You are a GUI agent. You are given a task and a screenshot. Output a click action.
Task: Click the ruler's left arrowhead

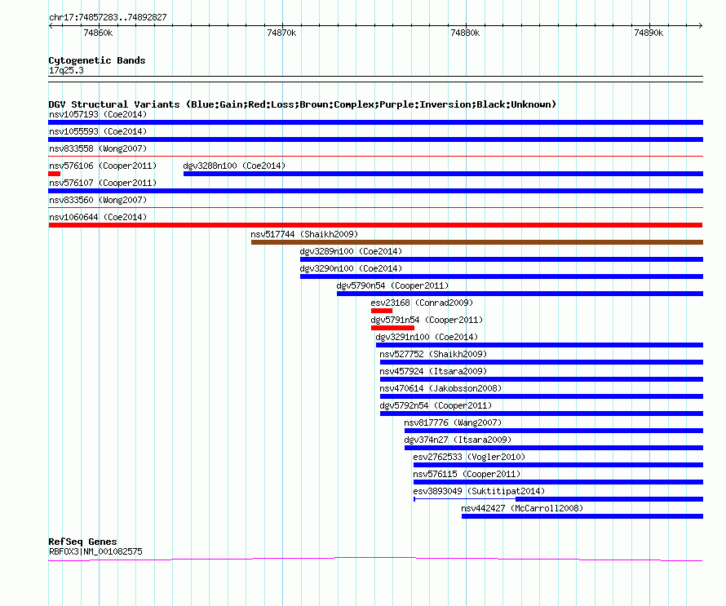pyautogui.click(x=51, y=26)
